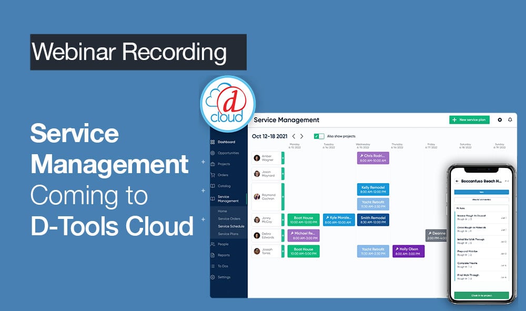
Task: Open the top-right gear settings icon
Action: [x=500, y=120]
